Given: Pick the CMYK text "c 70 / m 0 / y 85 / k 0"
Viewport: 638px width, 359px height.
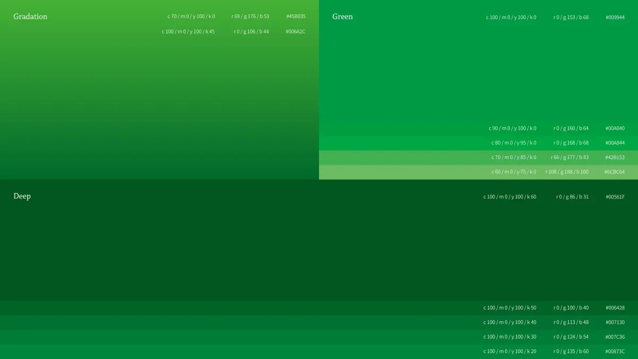Looking at the screenshot, I should click(514, 157).
